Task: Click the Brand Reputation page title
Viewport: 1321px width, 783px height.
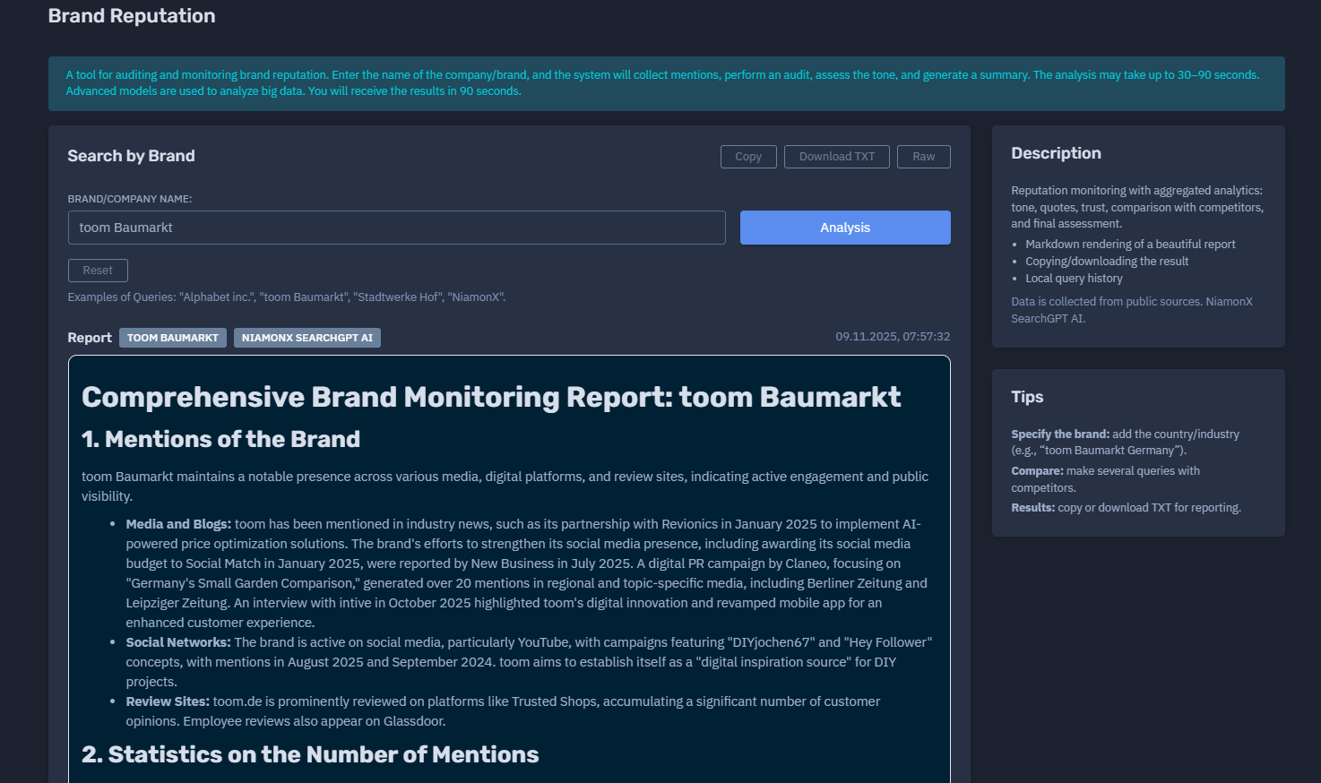Action: coord(132,16)
